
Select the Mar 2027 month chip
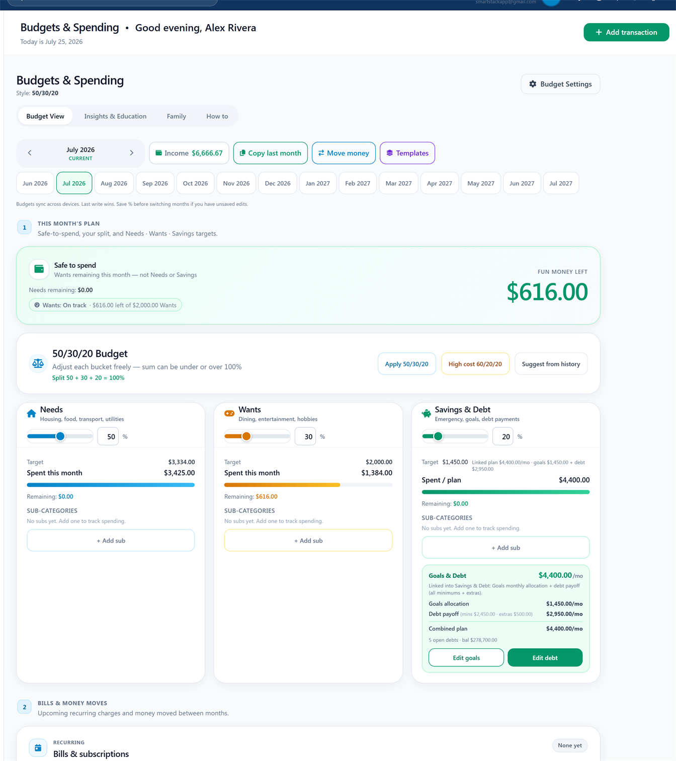click(x=398, y=183)
